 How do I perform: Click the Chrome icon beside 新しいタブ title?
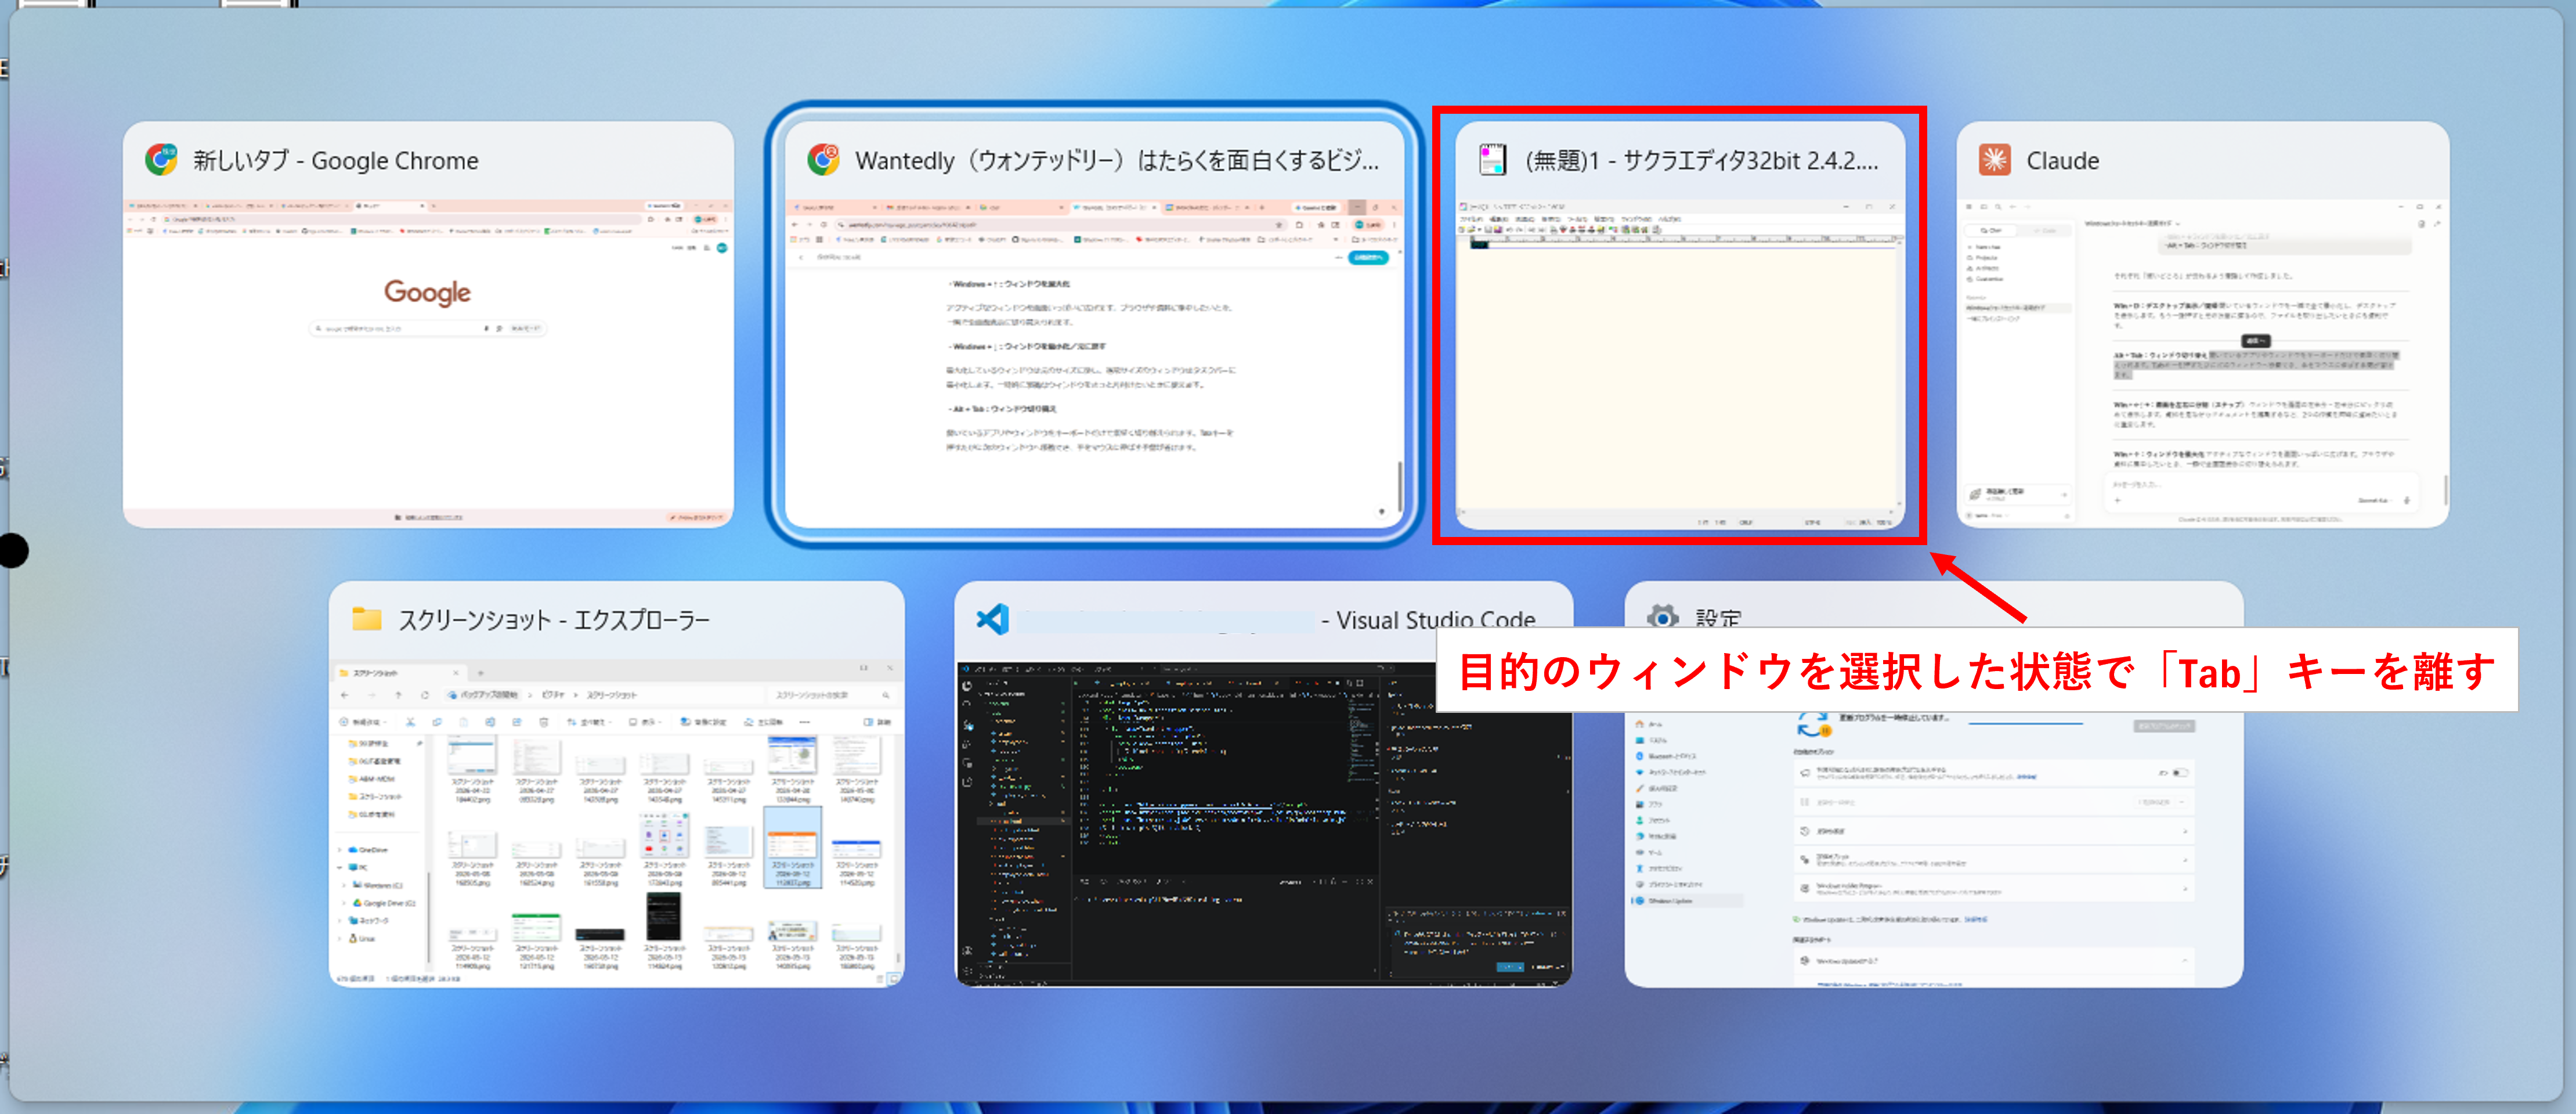(161, 160)
